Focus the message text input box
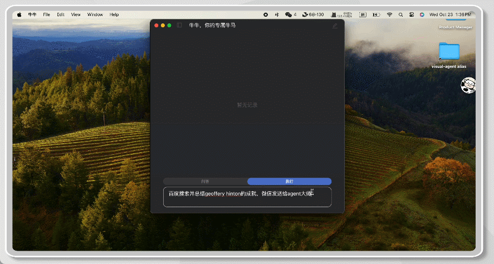The image size is (494, 264). (247, 197)
